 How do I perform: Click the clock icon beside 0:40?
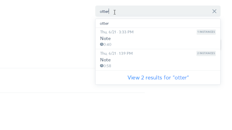[102, 44]
